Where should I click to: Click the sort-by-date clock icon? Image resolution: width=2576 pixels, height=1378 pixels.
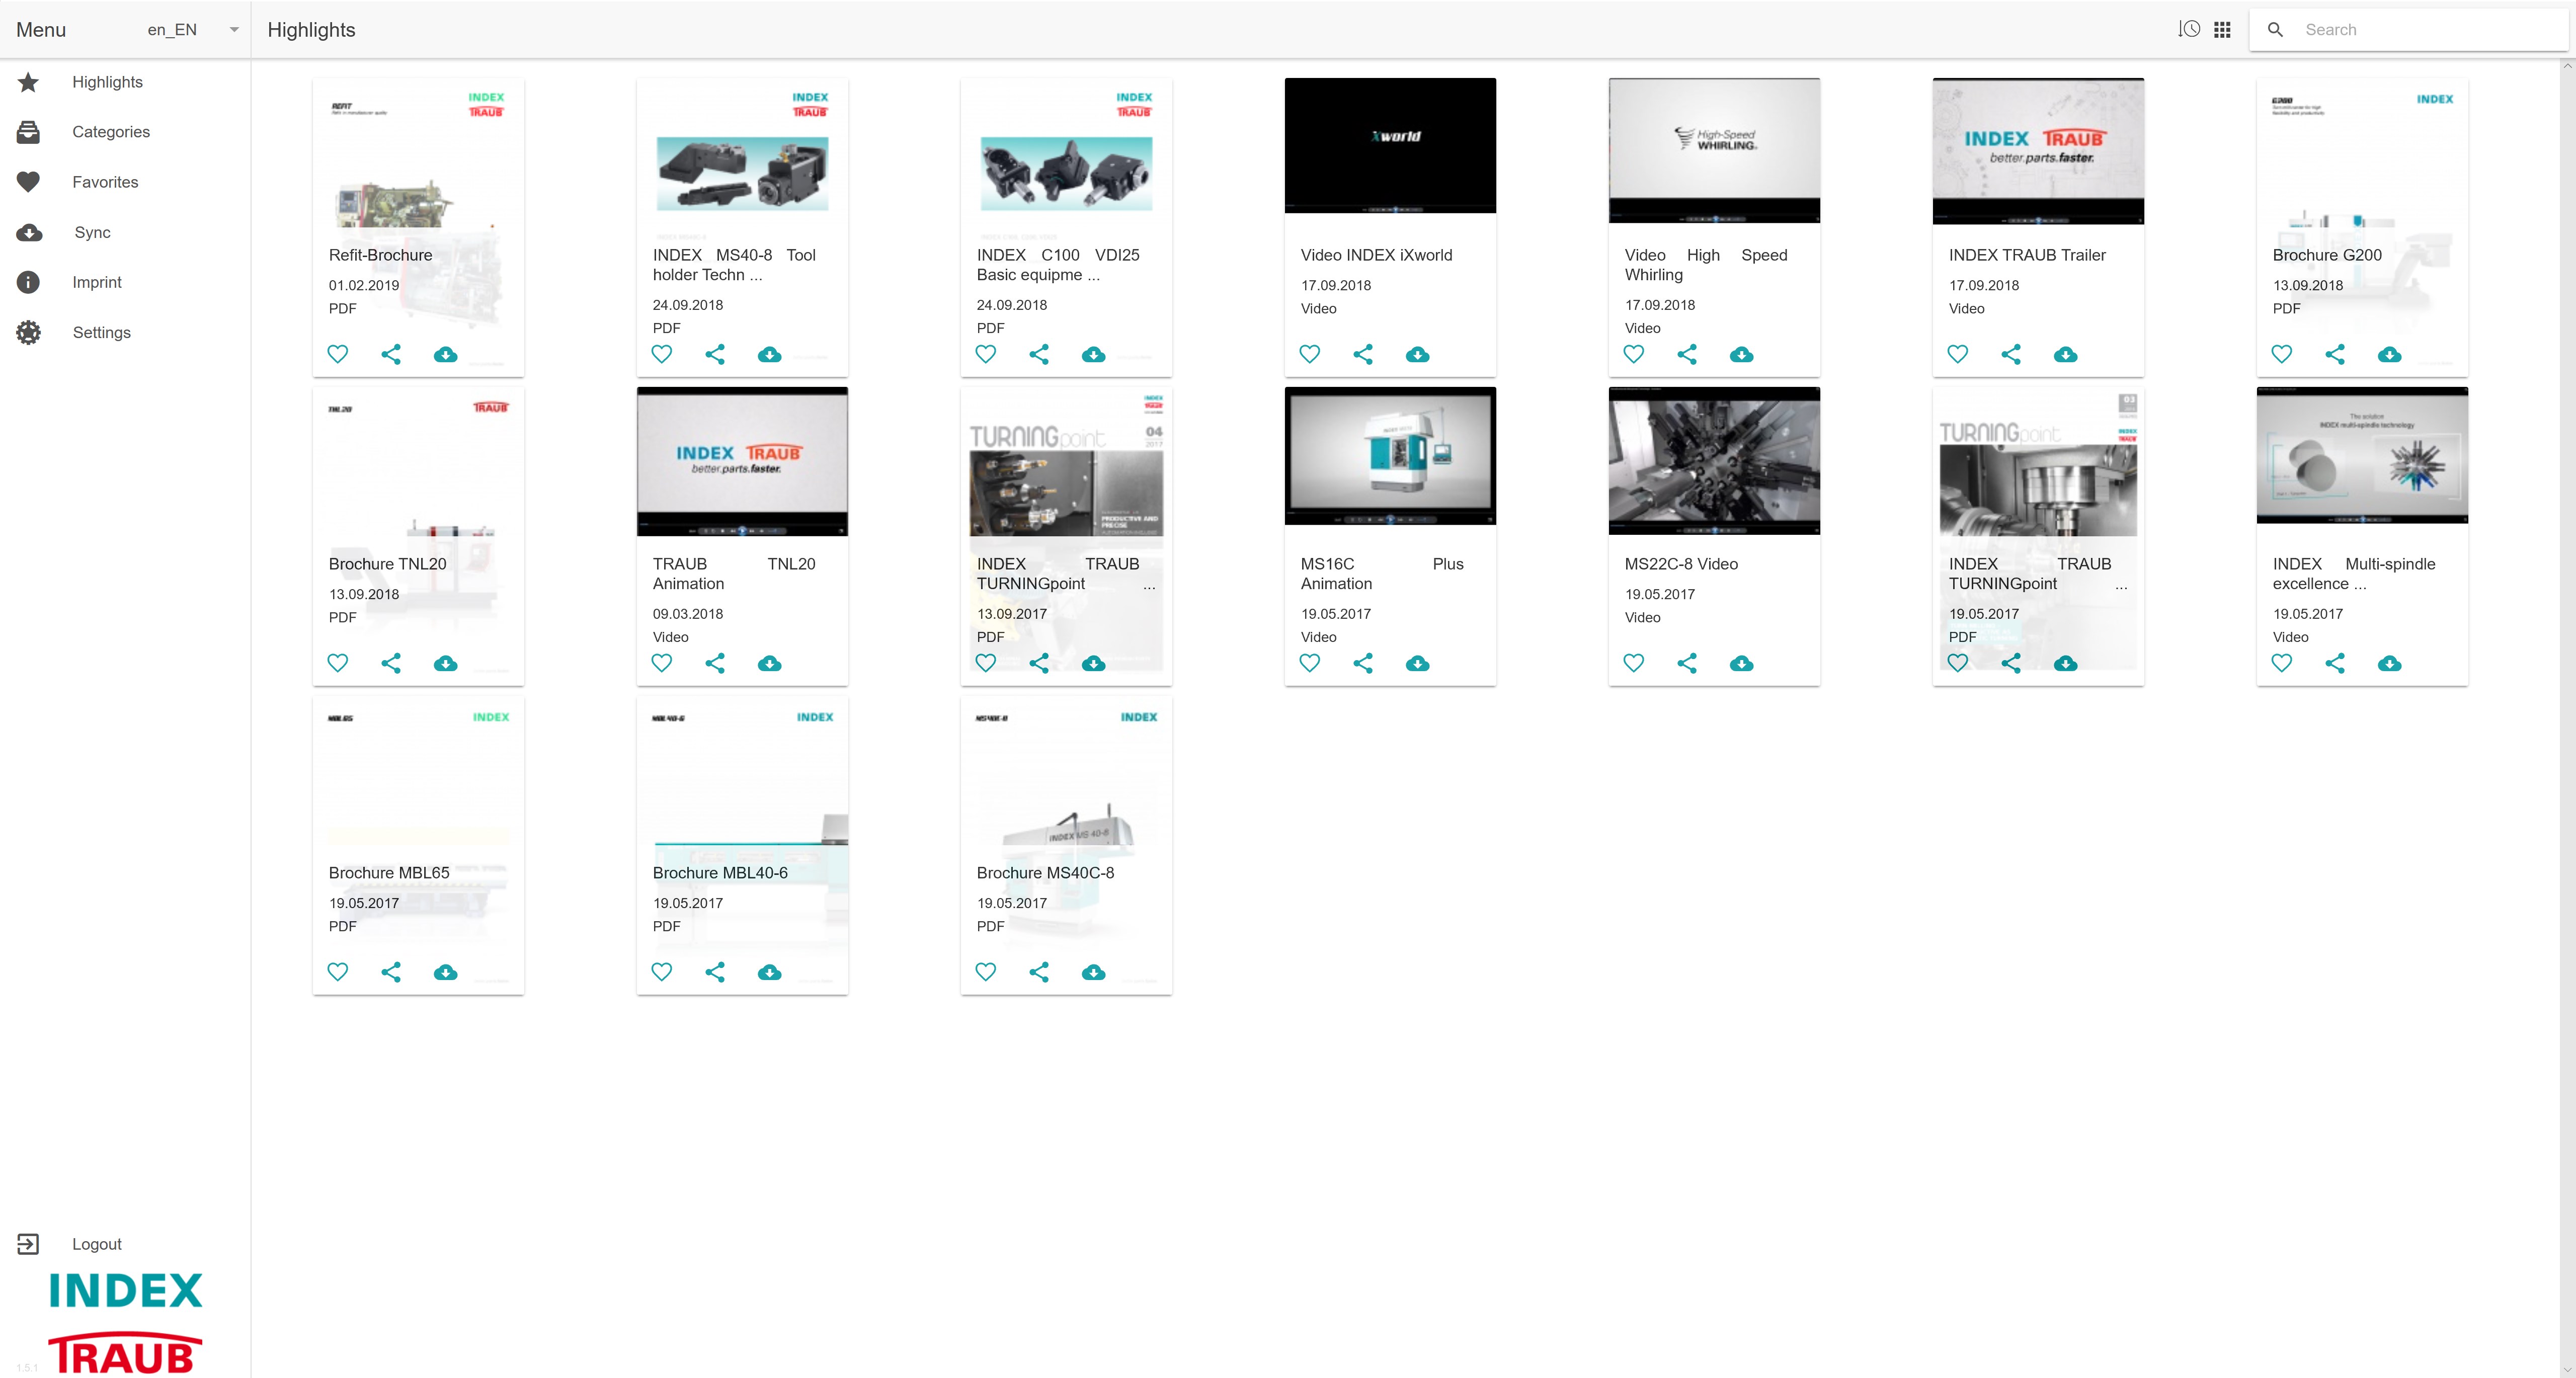coord(2189,30)
